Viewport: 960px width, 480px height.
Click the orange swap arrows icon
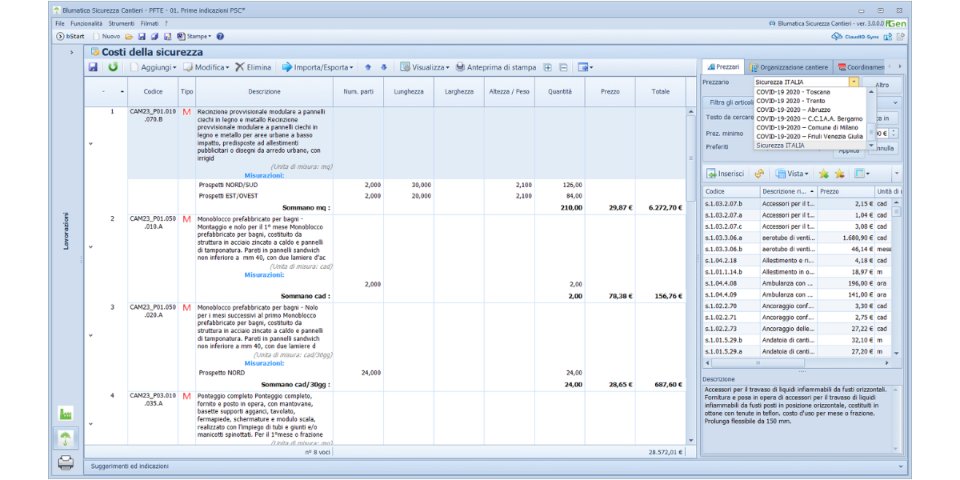[759, 174]
